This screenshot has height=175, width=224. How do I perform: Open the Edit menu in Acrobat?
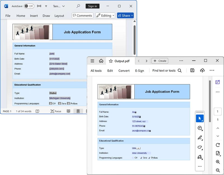[110, 71]
